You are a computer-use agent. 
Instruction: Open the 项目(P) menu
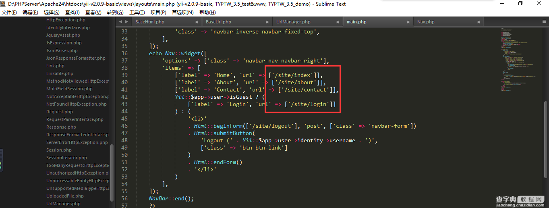(158, 12)
